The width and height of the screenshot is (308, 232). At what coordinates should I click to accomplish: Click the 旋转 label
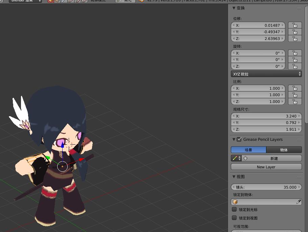click(238, 46)
